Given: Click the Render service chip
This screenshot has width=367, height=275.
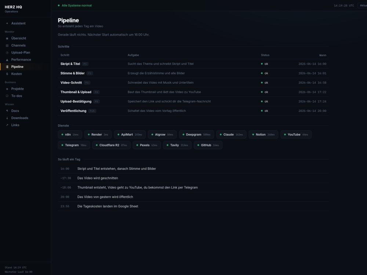Looking at the screenshot, I should coord(98,135).
